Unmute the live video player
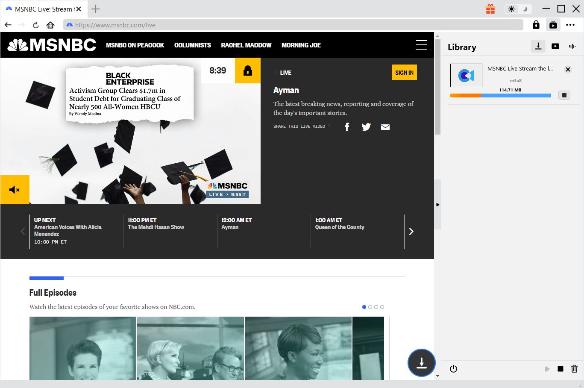Viewport: 584px width, 388px height. coord(15,190)
